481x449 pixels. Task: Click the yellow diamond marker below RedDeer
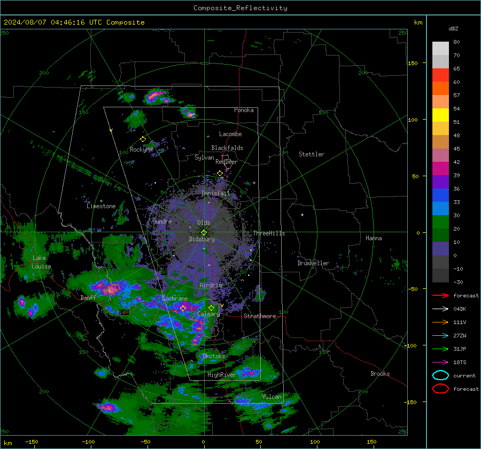pos(220,174)
